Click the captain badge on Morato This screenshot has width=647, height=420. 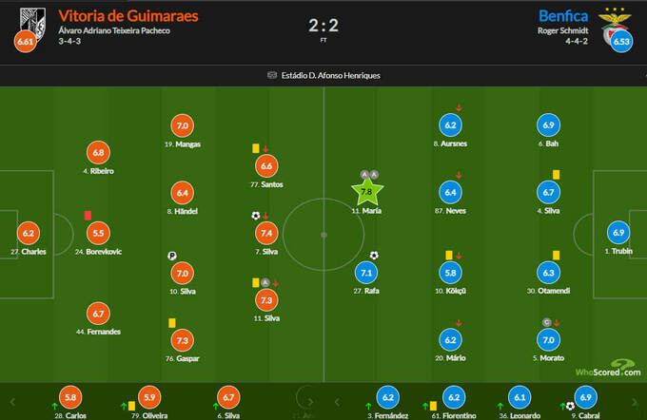pos(546,322)
